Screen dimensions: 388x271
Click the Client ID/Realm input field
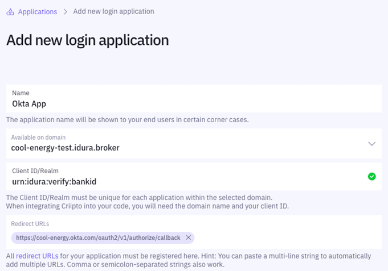point(194,177)
